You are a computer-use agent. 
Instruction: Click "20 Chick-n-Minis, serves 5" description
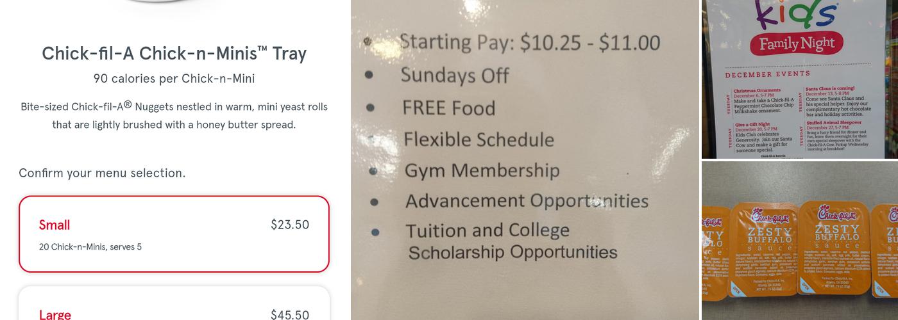tap(90, 247)
